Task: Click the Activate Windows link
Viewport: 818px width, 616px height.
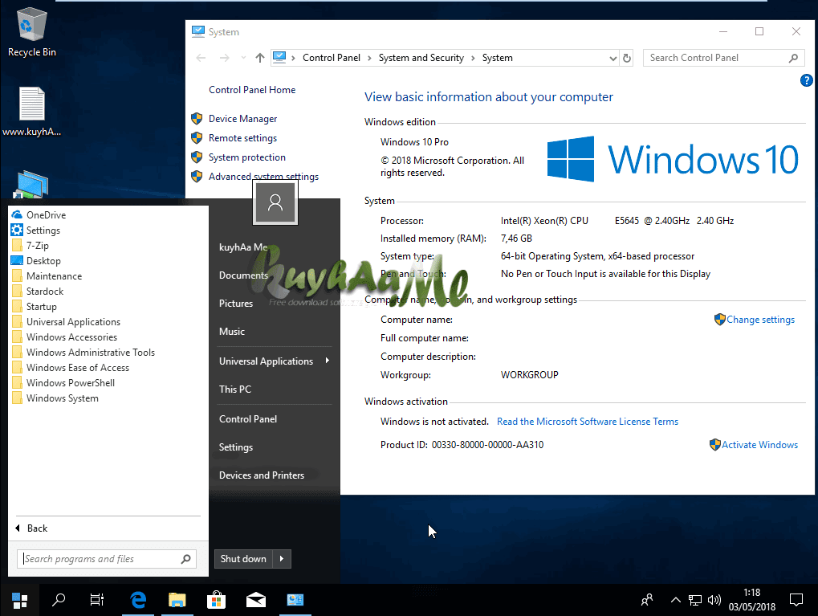Action: 759,444
